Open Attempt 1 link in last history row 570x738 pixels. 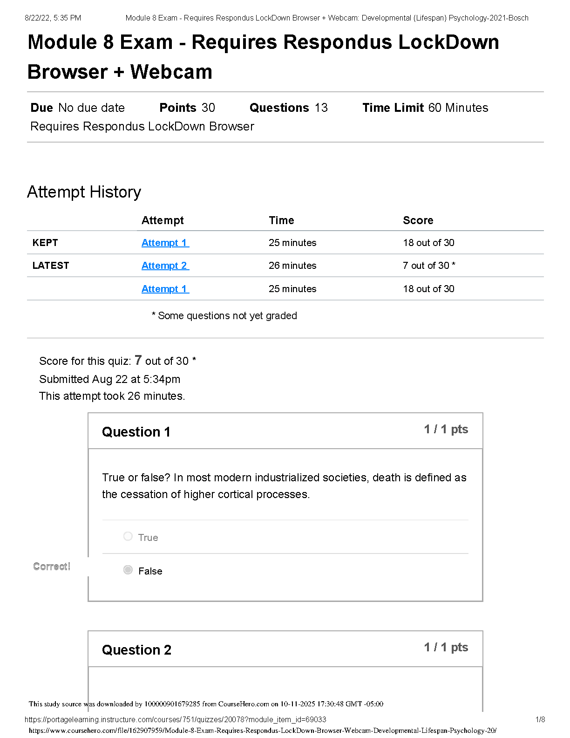165,289
